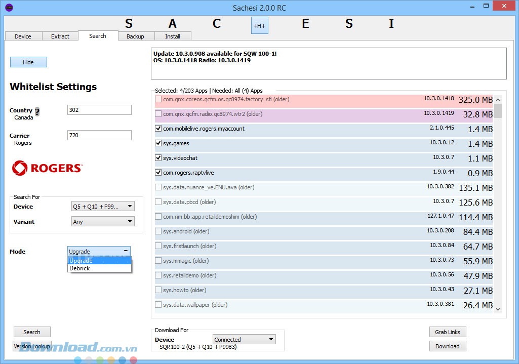Screen dimensions: 519x364
Task: Click the Version Lookup button
Action: [31, 346]
